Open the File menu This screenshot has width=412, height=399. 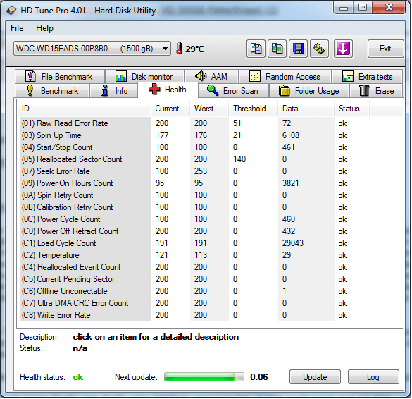click(x=17, y=28)
